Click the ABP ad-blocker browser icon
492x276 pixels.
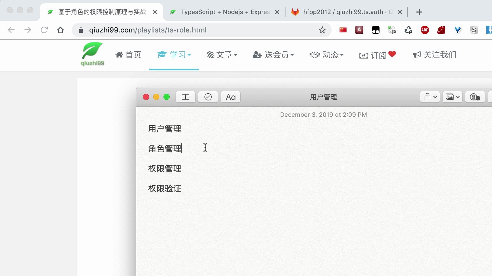(x=425, y=30)
